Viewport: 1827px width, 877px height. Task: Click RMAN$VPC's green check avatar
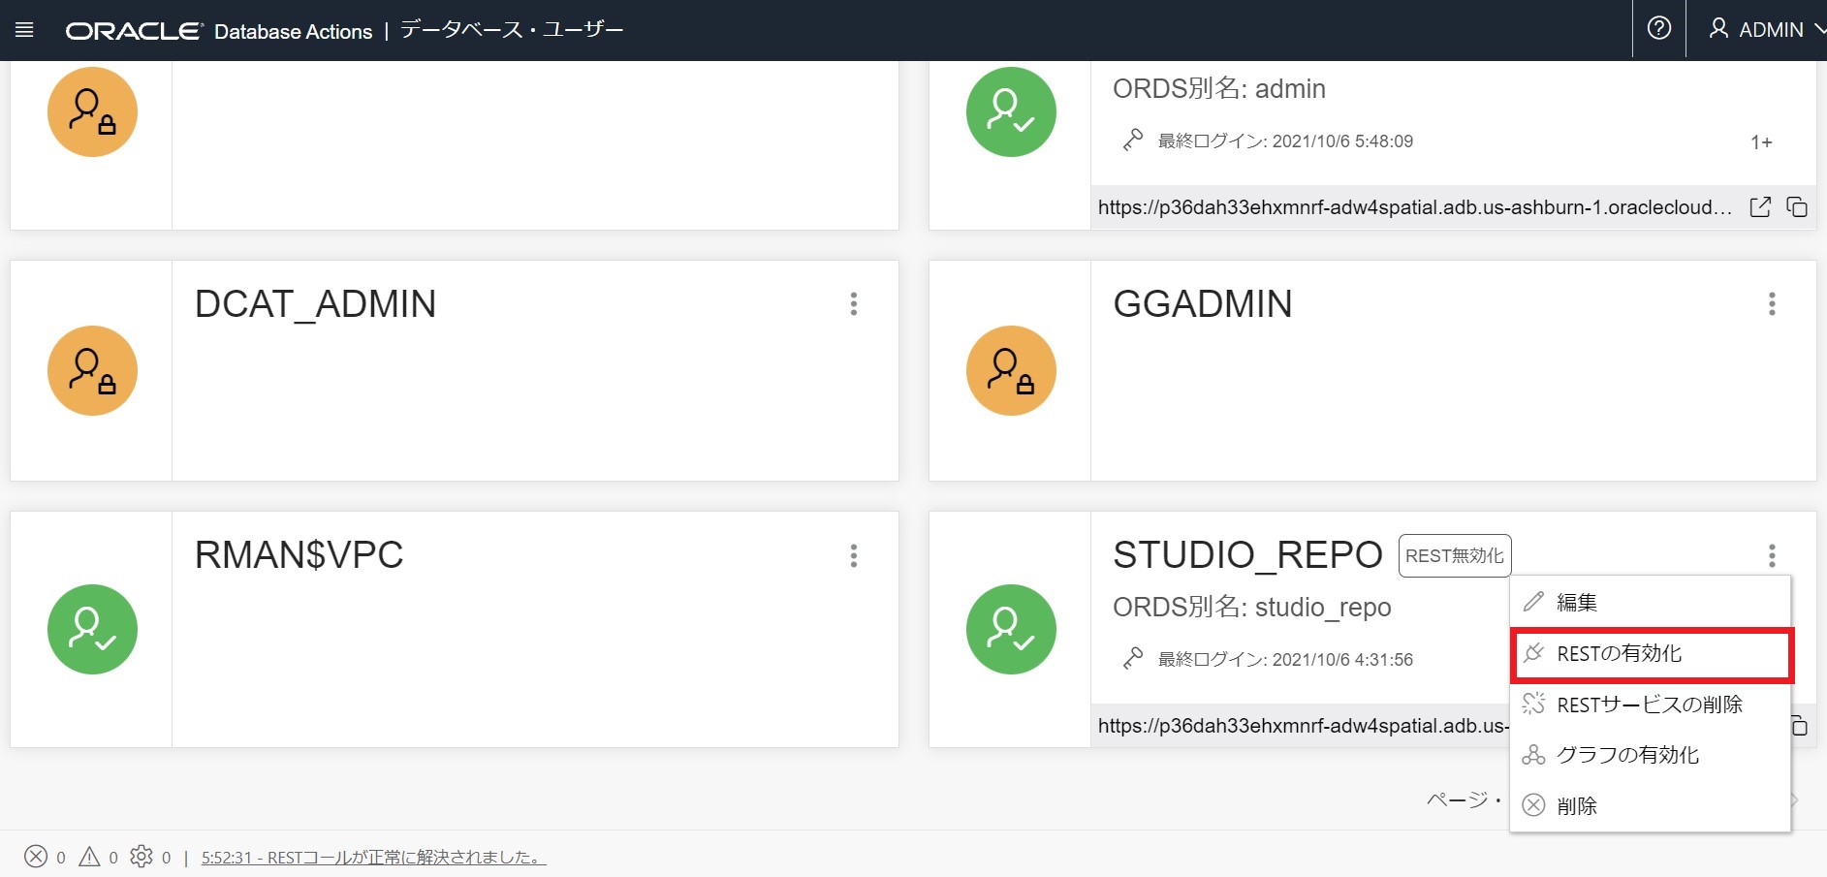[x=92, y=628]
